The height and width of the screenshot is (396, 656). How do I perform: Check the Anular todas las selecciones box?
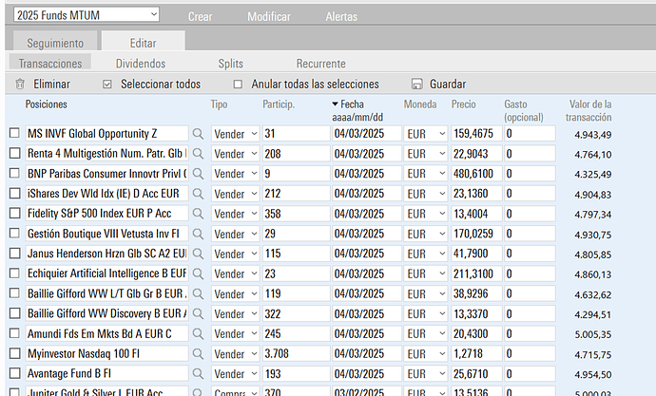point(238,85)
